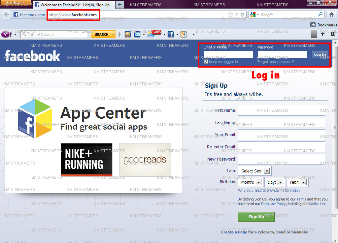This screenshot has width=338, height=243.
Task: Expand the Facebook toolbar dropdown arrow
Action: tap(177, 34)
